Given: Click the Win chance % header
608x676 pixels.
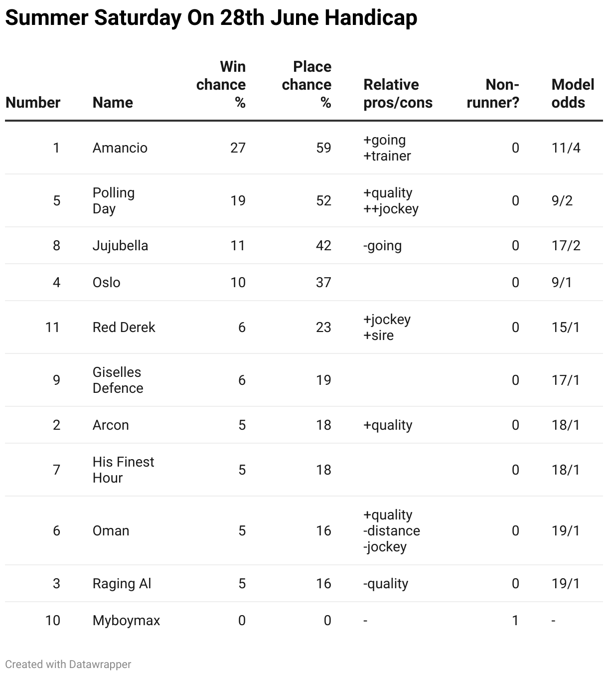Looking at the screenshot, I should (221, 85).
